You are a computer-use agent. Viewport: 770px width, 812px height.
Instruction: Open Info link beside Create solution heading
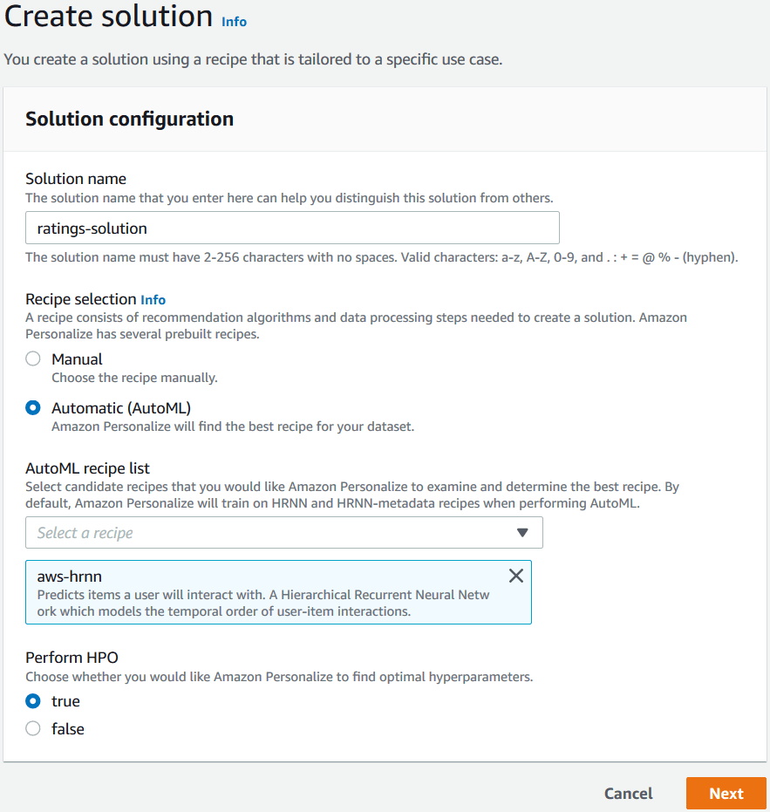[x=234, y=22]
